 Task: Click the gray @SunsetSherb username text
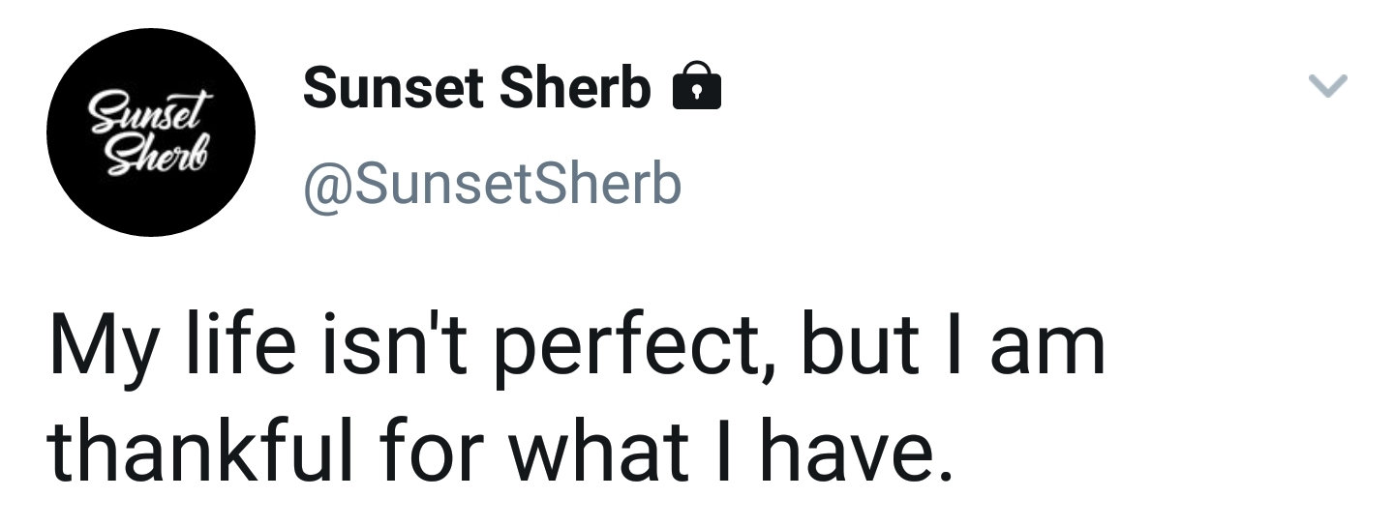click(493, 184)
